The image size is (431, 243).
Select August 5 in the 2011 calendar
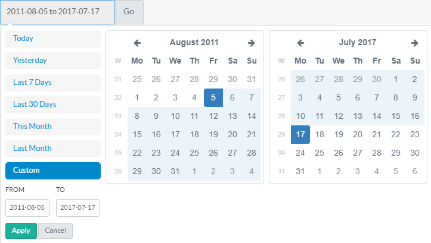(x=213, y=98)
